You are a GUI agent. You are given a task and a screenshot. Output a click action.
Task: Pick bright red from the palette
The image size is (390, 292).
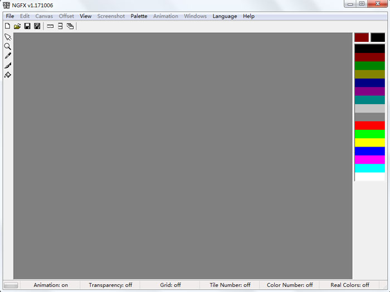[370, 125]
